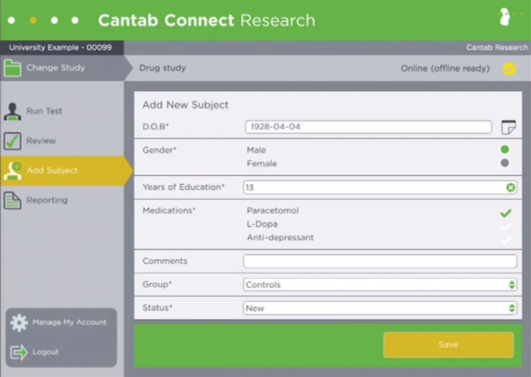Open the date picker beside D.O.B field
This screenshot has width=531, height=377.
point(510,126)
